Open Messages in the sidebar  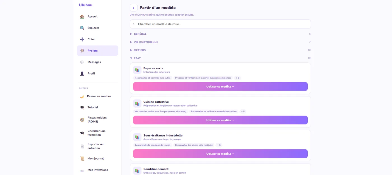[x=97, y=62]
